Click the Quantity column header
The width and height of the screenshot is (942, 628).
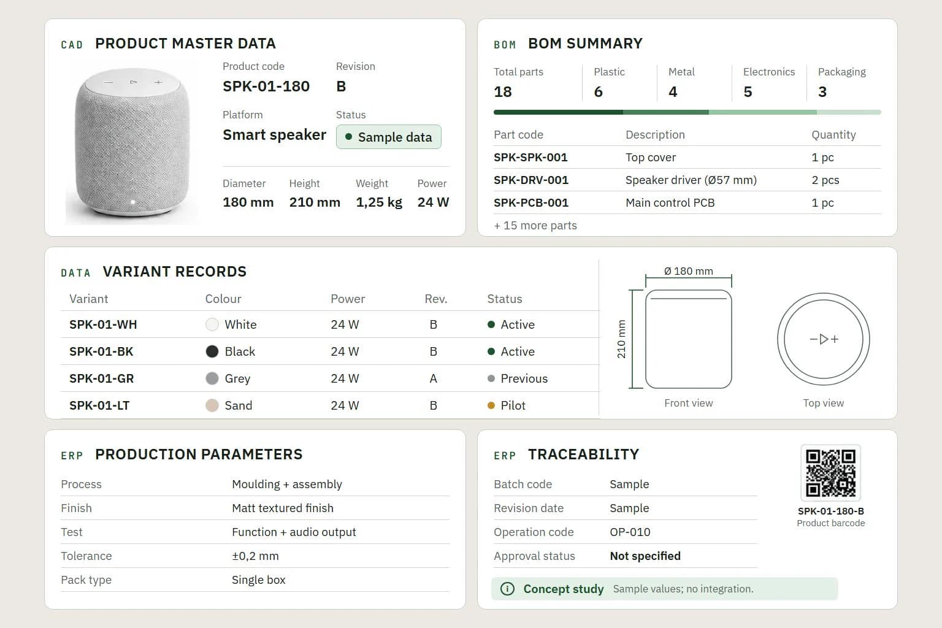[x=833, y=134]
